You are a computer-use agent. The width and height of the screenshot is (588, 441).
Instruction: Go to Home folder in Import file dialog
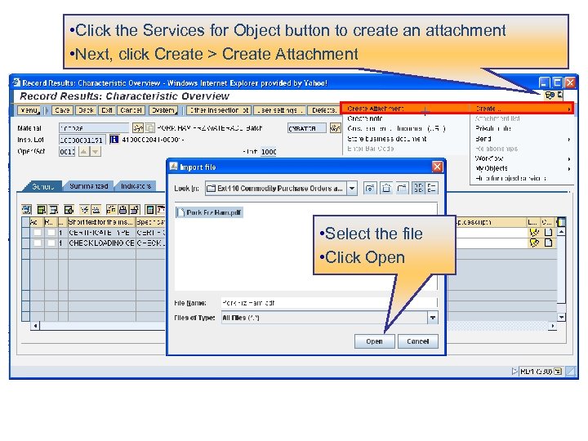coord(386,188)
